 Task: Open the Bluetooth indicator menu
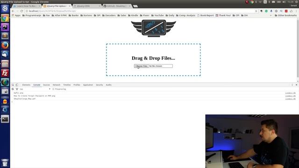pos(269,2)
